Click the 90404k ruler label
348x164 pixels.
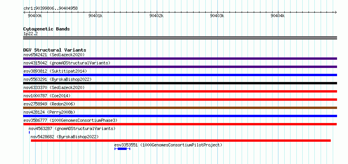278,16
